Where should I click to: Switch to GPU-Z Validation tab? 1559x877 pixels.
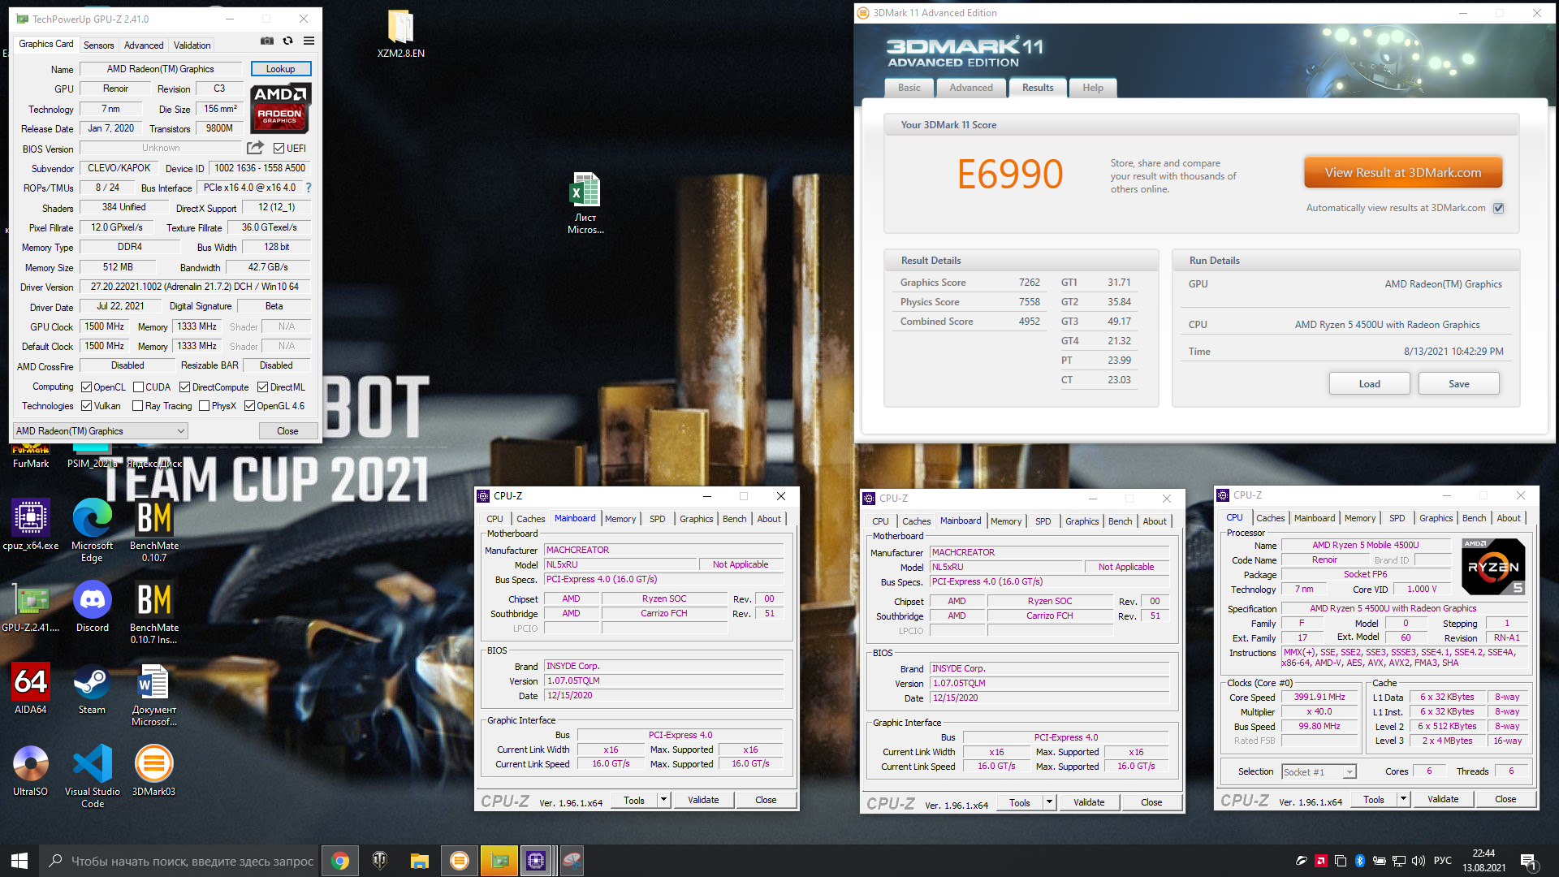click(x=192, y=45)
